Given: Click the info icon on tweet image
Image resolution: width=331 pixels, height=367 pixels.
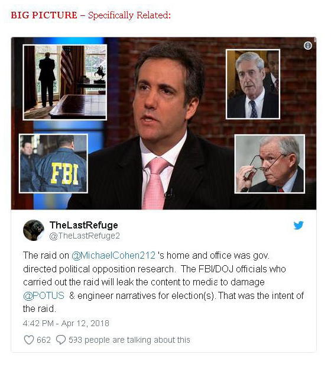Looking at the screenshot, I should (307, 46).
